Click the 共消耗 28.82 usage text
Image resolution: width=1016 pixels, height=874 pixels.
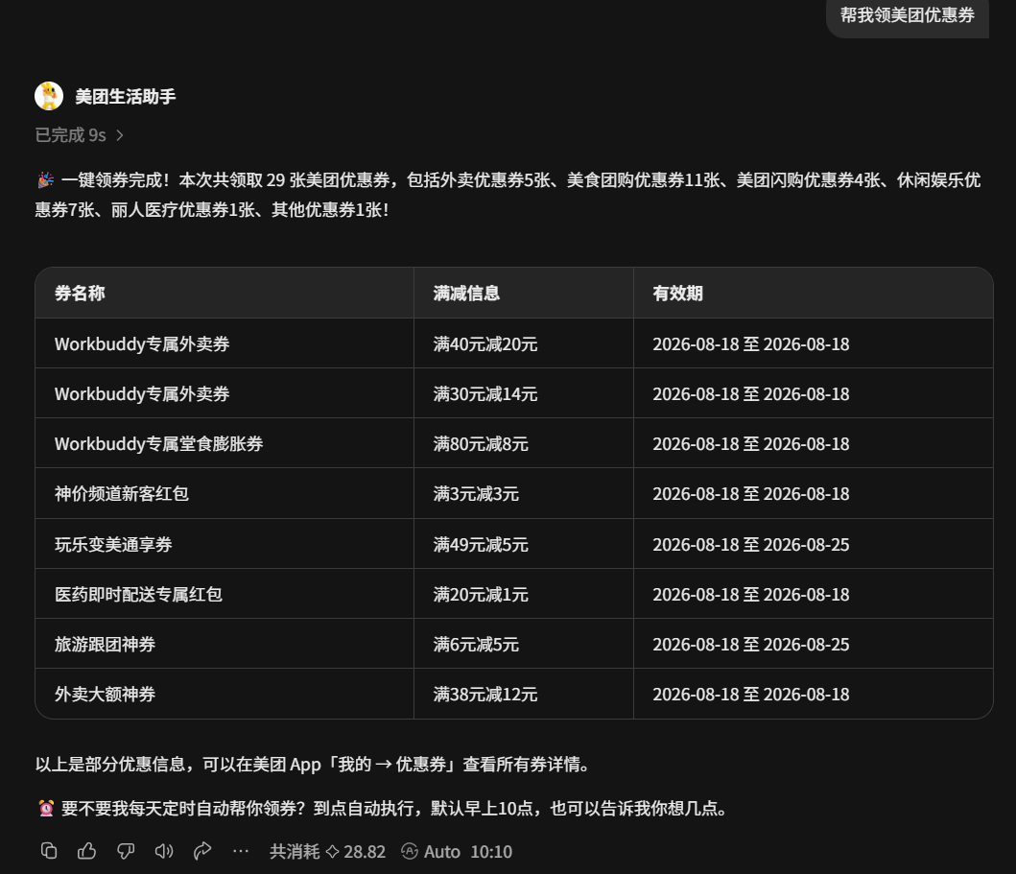pos(327,851)
